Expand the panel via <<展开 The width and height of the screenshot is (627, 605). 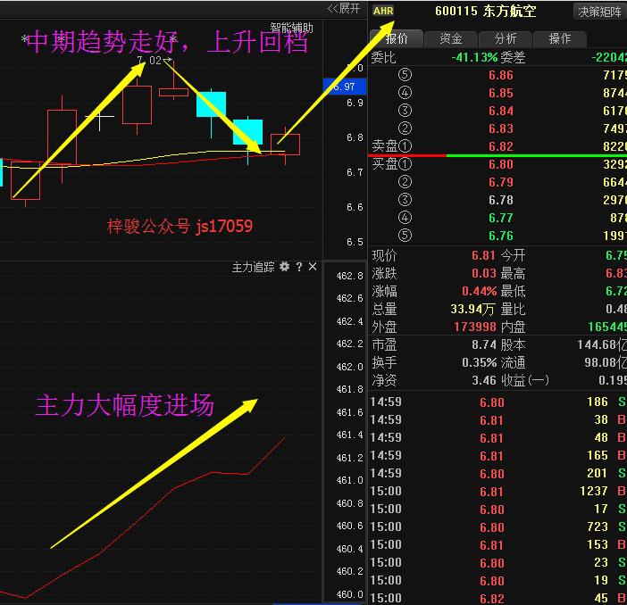click(x=344, y=8)
